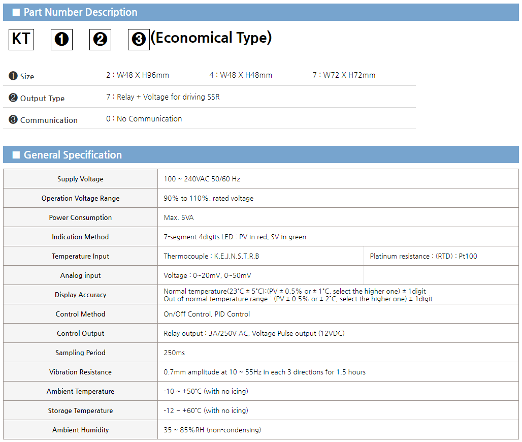The image size is (522, 442).
Task: Click the Sampling Period 250ms value
Action: (x=174, y=353)
